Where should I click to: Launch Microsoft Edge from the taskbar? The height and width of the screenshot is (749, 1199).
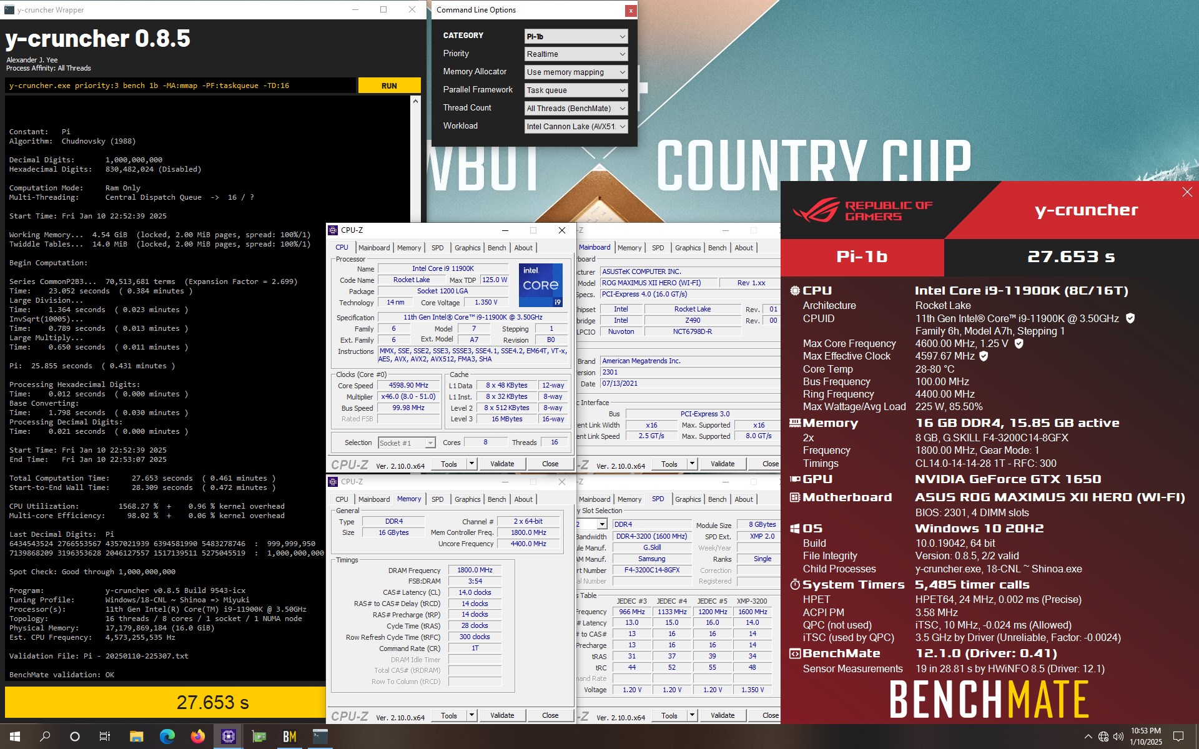click(167, 737)
